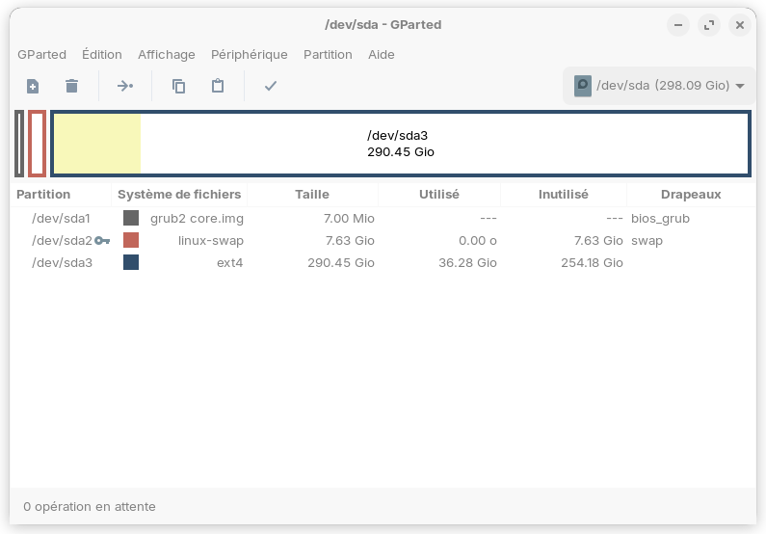Click the disk icon in device selector
Screen dimensions: 766x534
[582, 85]
